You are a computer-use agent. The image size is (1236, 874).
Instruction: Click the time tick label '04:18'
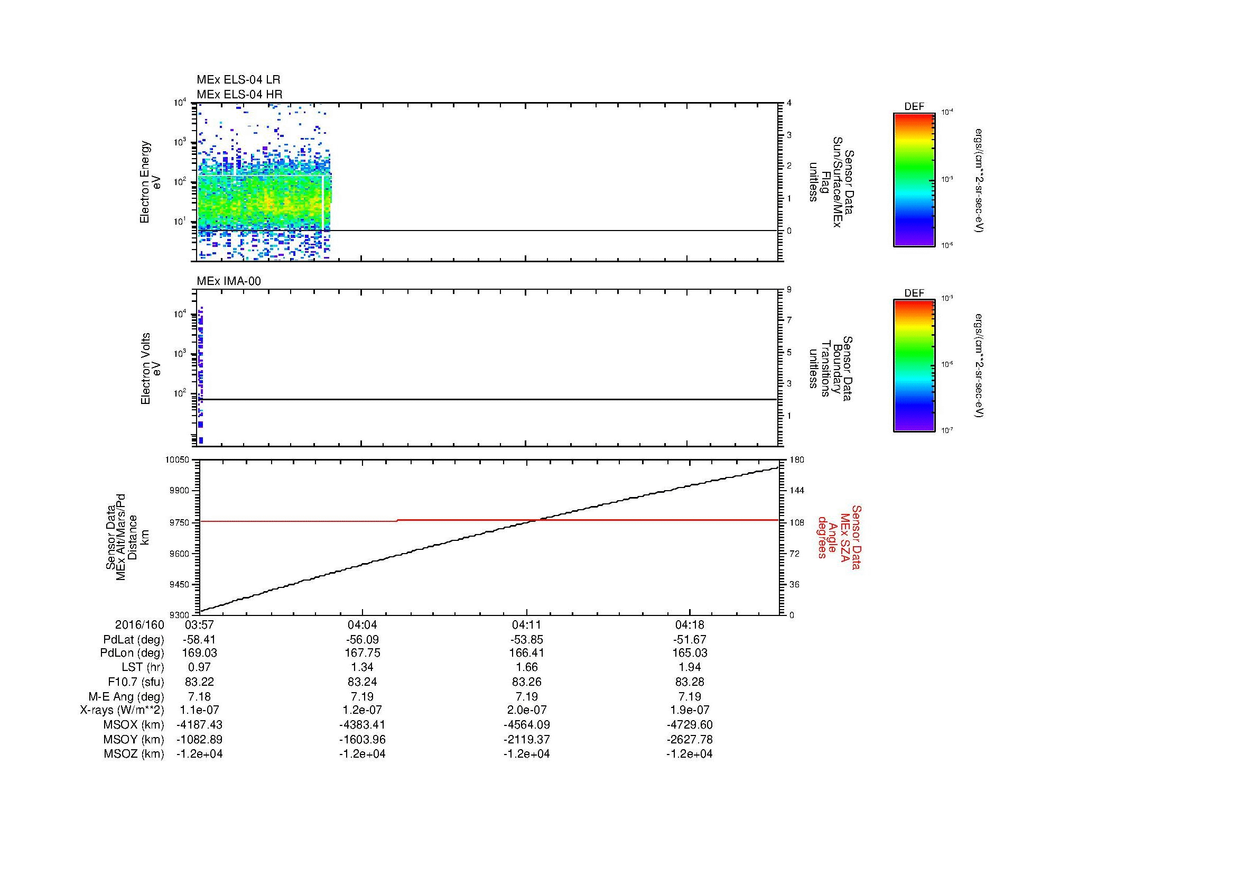click(x=690, y=625)
